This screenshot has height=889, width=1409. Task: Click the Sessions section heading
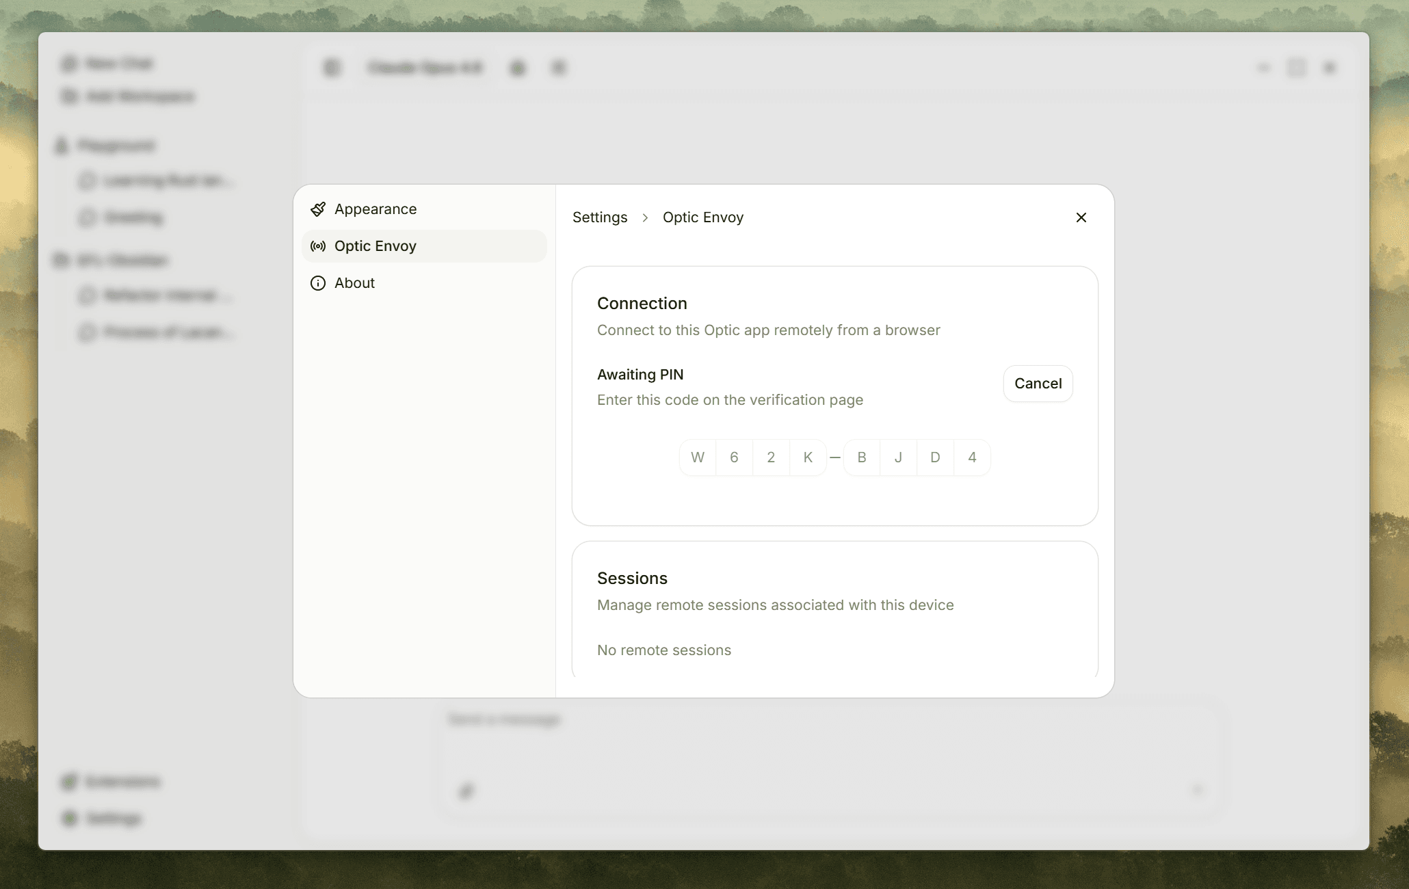click(632, 579)
